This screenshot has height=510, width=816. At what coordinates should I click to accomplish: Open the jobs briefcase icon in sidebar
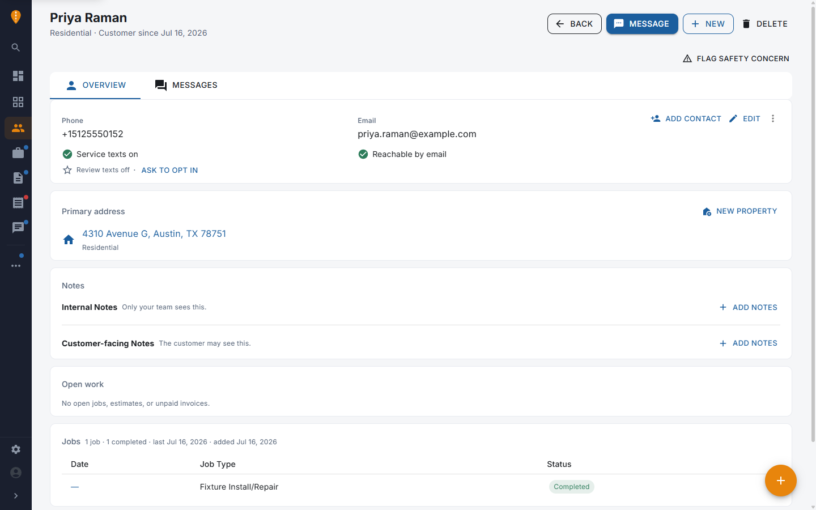18,153
